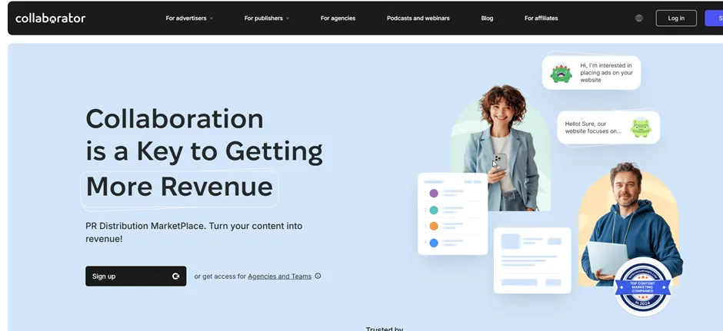Open the language globe icon
Viewport: 723px width, 331px height.
[638, 18]
